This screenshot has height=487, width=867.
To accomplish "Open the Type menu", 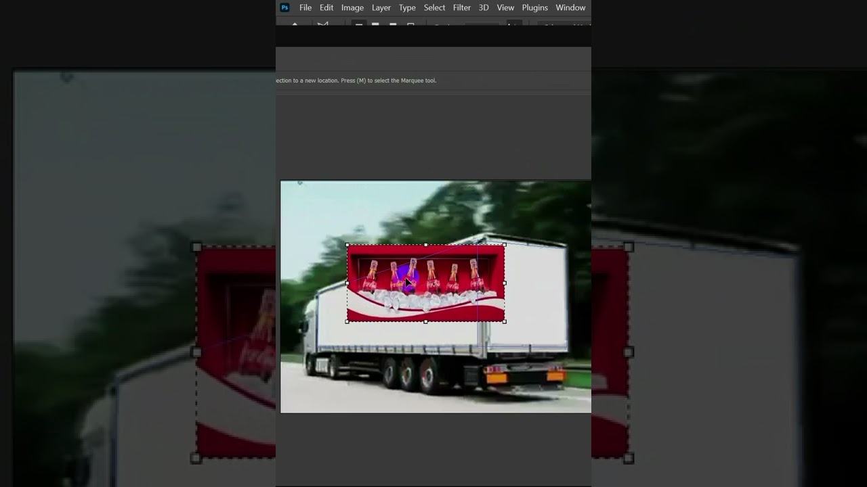I will click(x=407, y=7).
